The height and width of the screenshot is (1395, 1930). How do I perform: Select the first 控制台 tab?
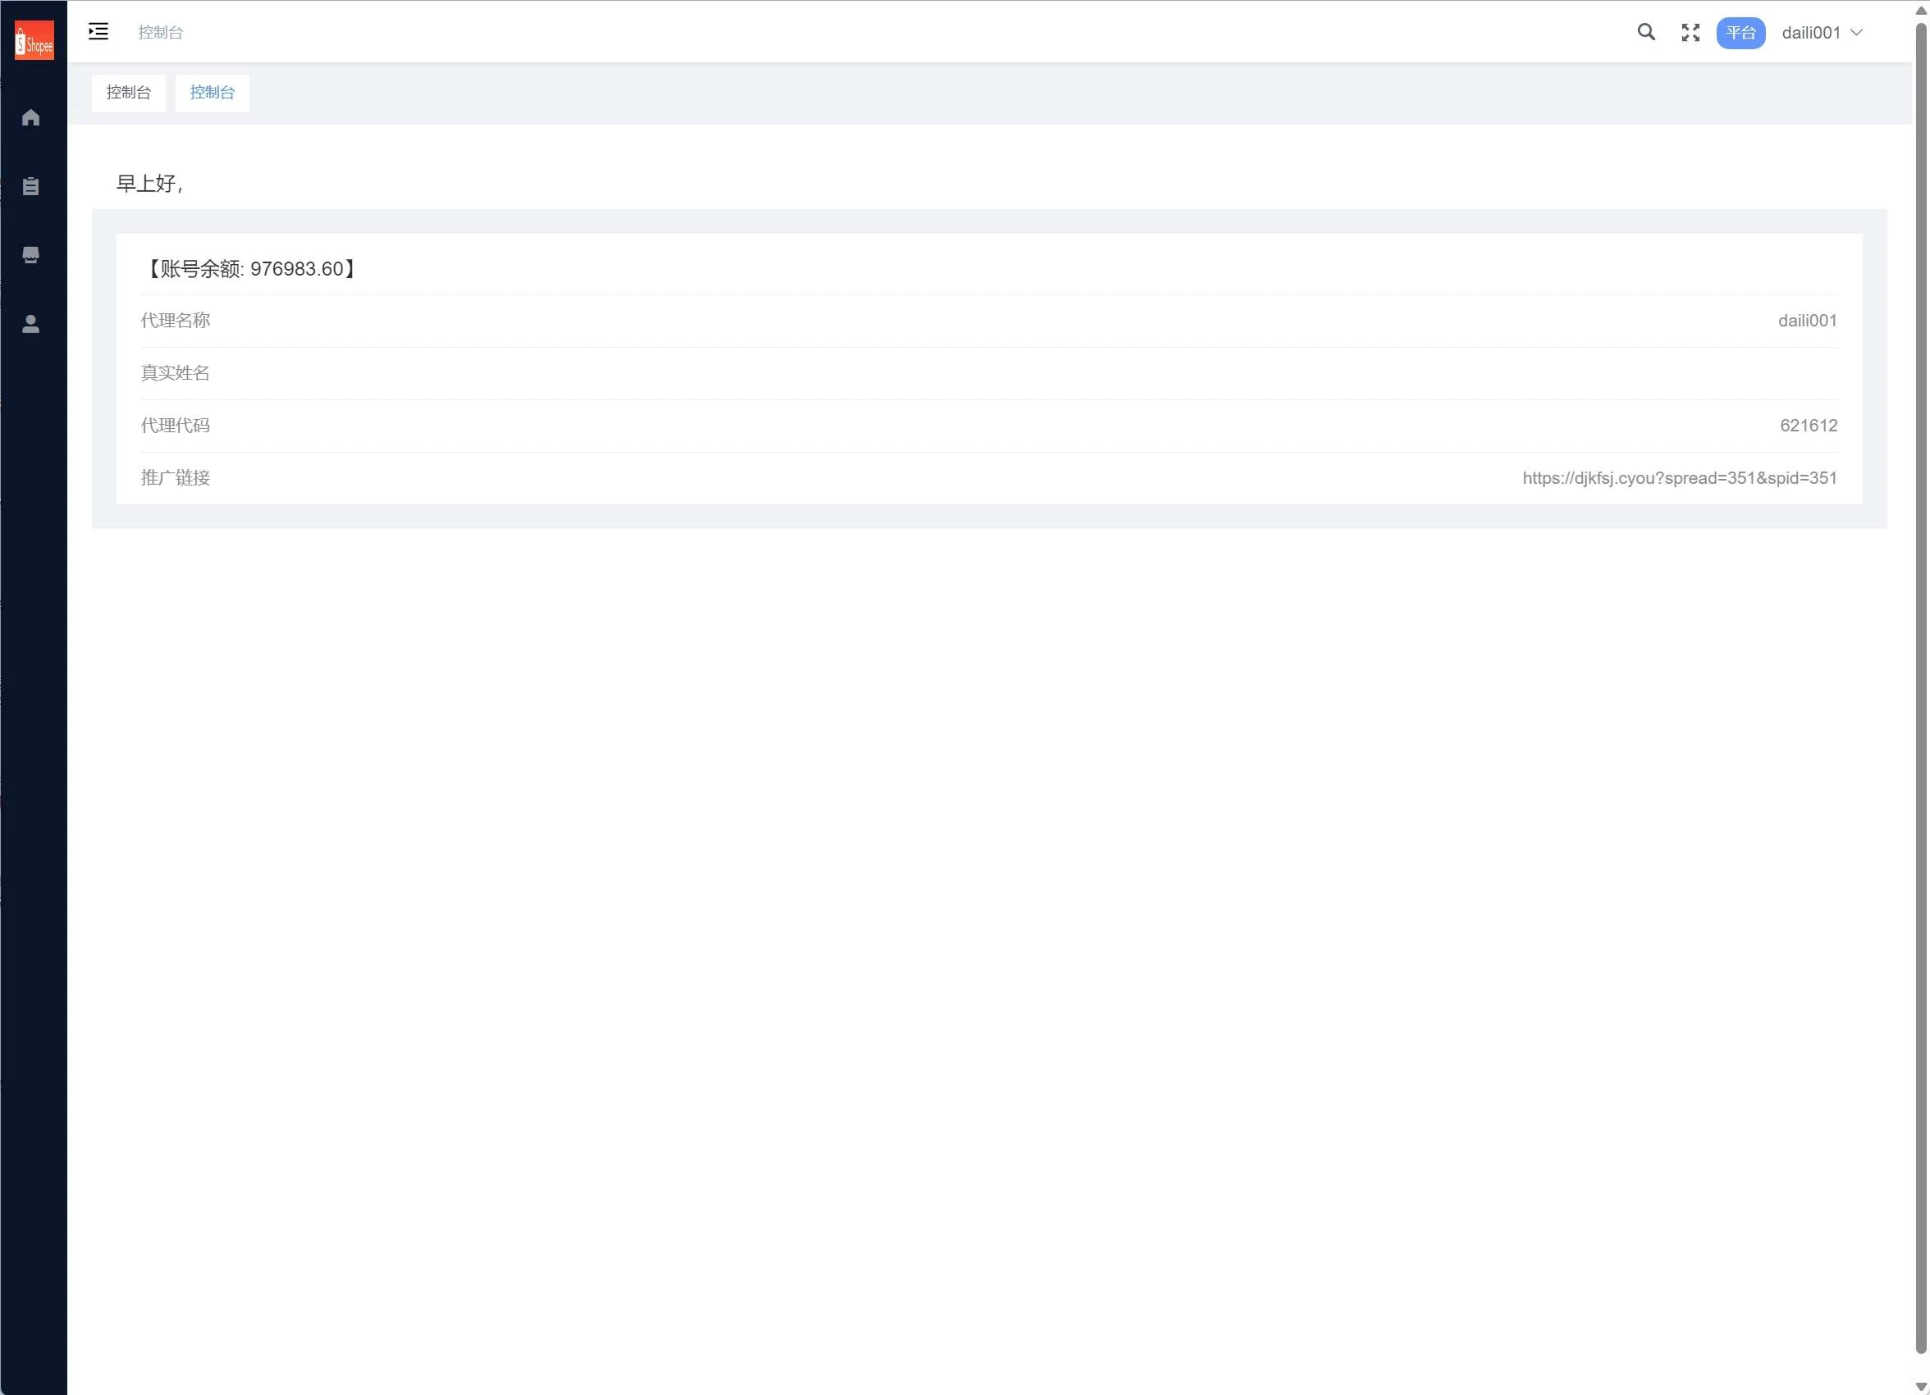[x=129, y=92]
